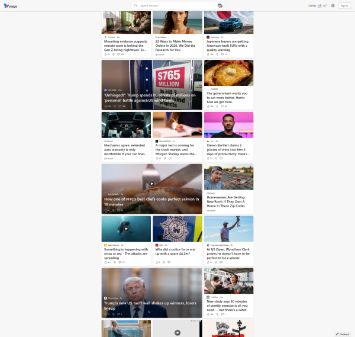The height and width of the screenshot is (337, 355).
Task: Open comments on Trump tariff wall article
Action: tap(118, 314)
